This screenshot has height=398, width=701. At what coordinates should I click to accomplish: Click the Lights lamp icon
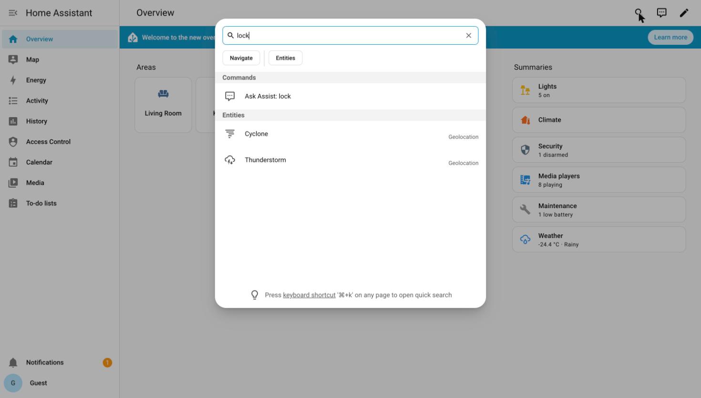pos(525,90)
